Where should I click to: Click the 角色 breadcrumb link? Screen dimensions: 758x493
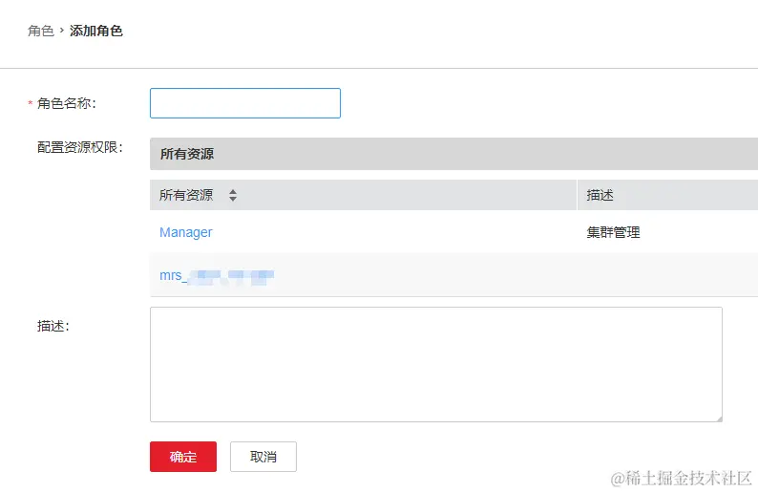(x=41, y=31)
